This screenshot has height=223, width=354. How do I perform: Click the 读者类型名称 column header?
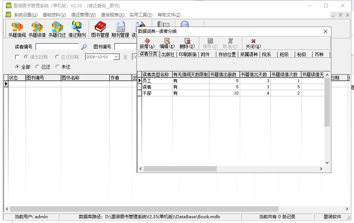tap(157, 74)
